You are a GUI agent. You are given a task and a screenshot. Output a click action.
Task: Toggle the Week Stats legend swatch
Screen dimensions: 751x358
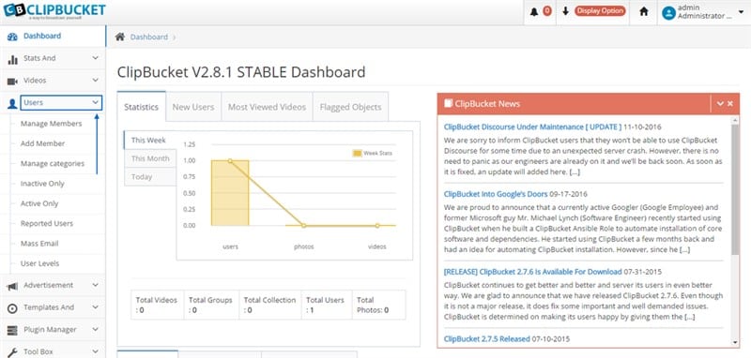[358, 154]
